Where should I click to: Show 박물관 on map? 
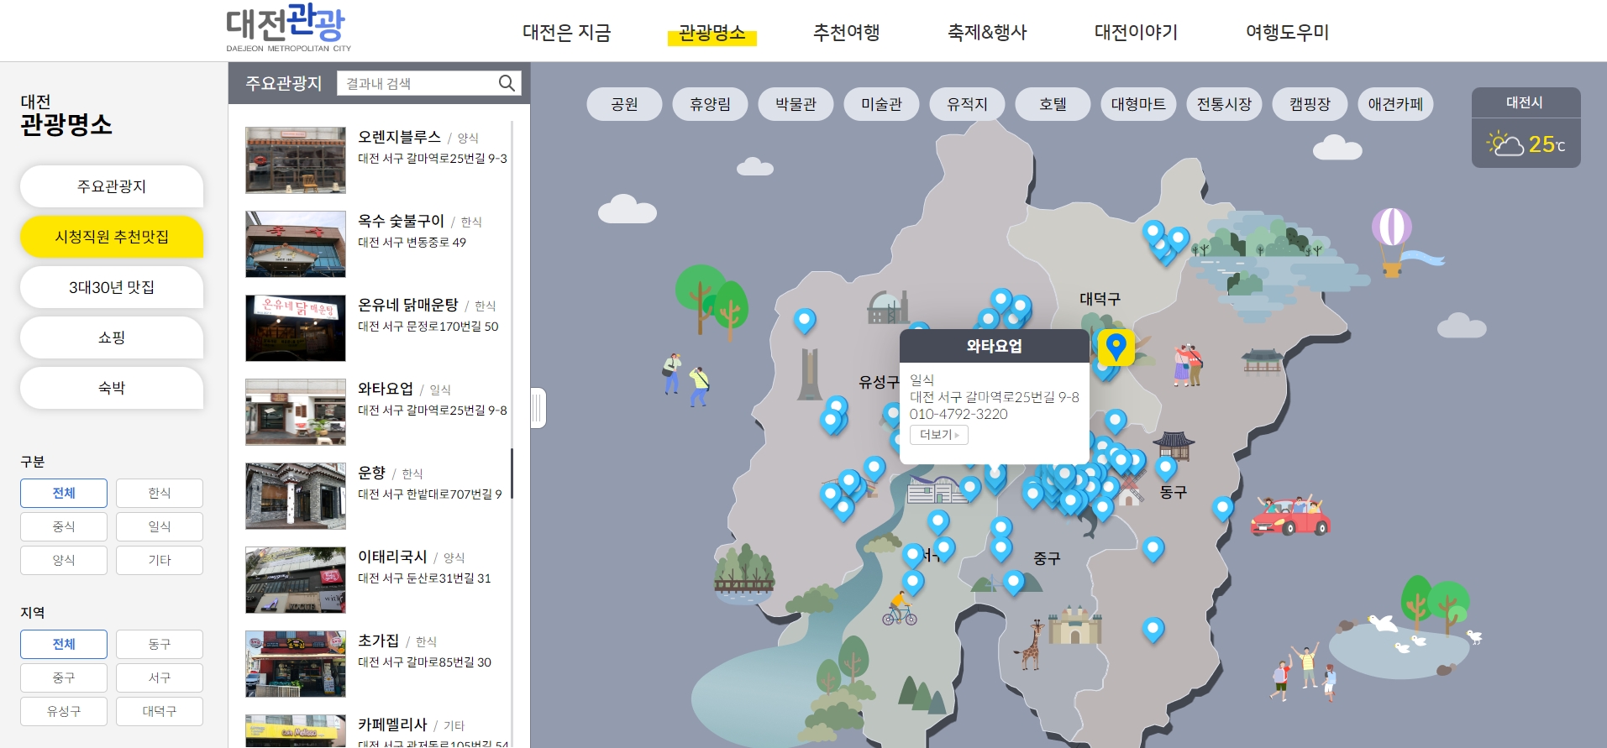point(796,104)
